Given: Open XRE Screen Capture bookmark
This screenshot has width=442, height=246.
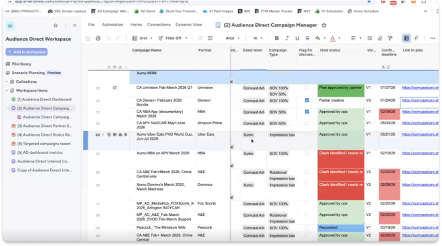Looking at the screenshot, I should point(67,11).
